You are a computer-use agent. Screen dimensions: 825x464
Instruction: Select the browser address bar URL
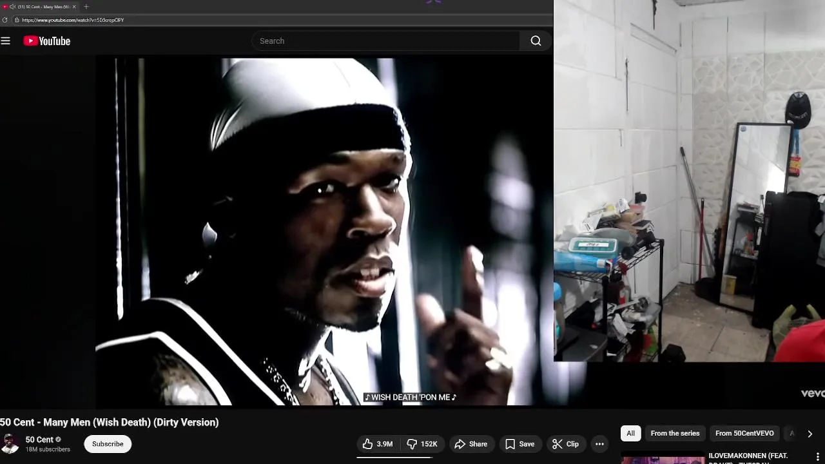click(x=73, y=20)
